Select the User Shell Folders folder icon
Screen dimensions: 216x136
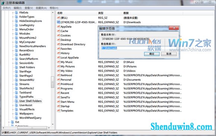(16, 101)
